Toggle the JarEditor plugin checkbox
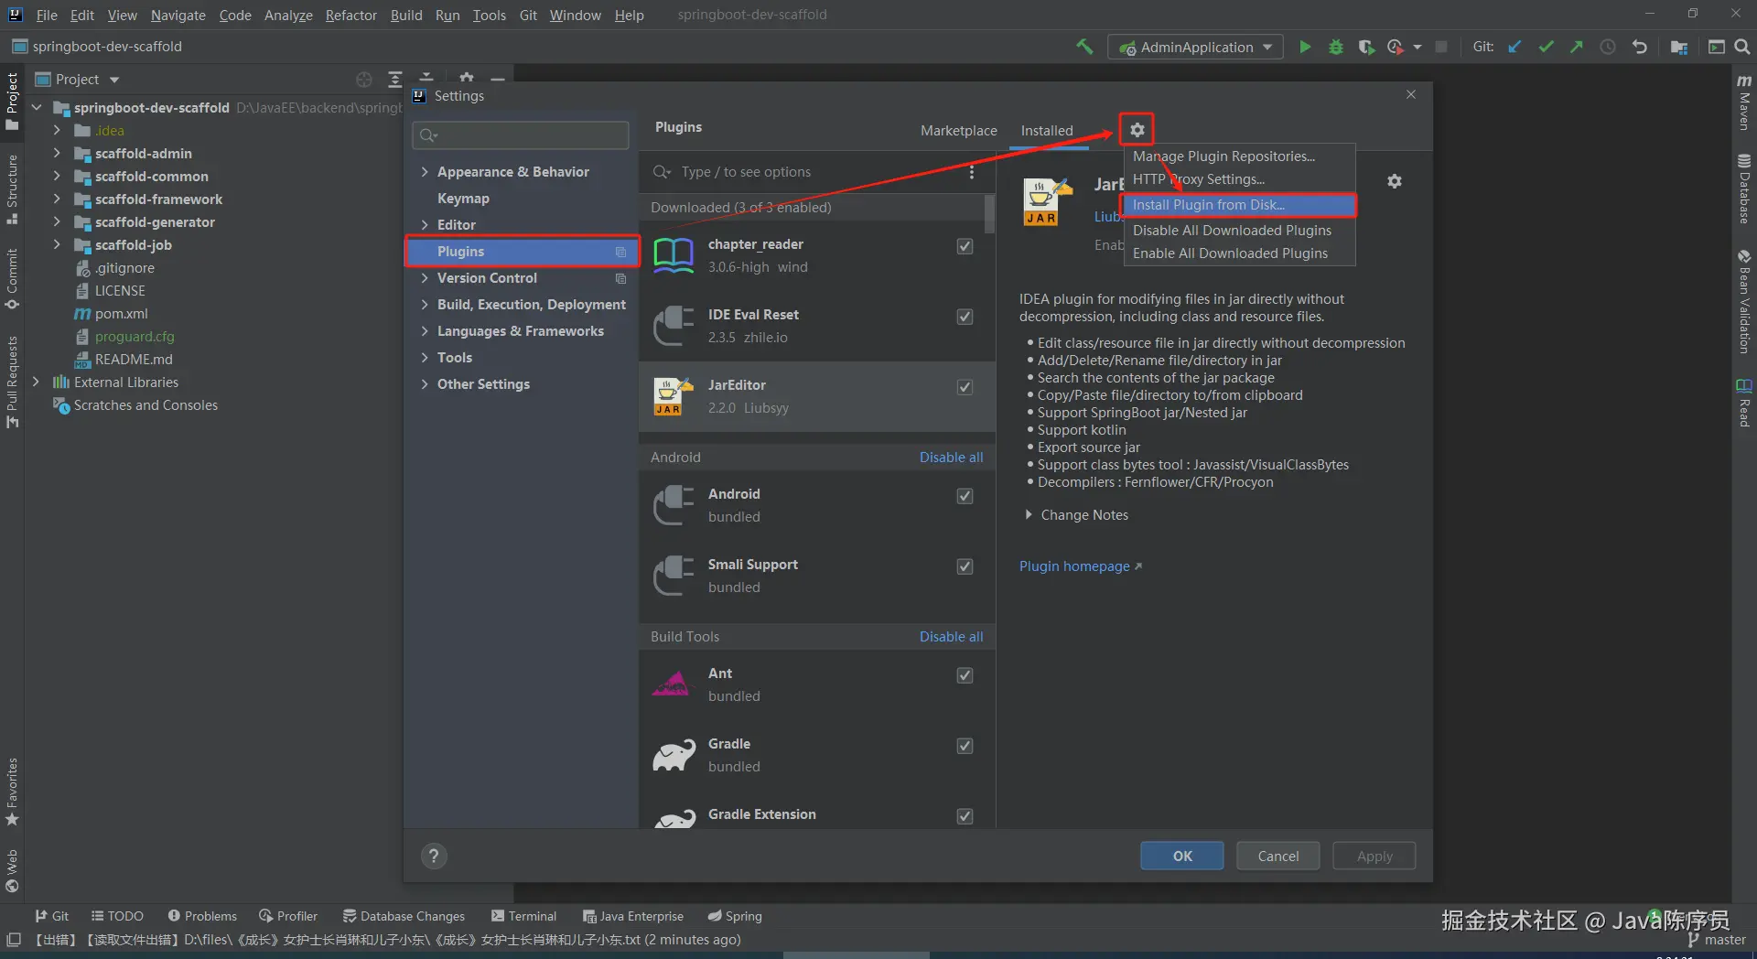This screenshot has height=959, width=1757. point(965,387)
